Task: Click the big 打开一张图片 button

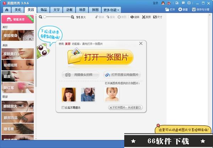Action: [100, 57]
